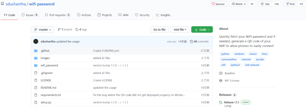Switch to the Pull requests tab
Image resolution: width=306 pixels, height=108 pixels.
click(x=58, y=15)
